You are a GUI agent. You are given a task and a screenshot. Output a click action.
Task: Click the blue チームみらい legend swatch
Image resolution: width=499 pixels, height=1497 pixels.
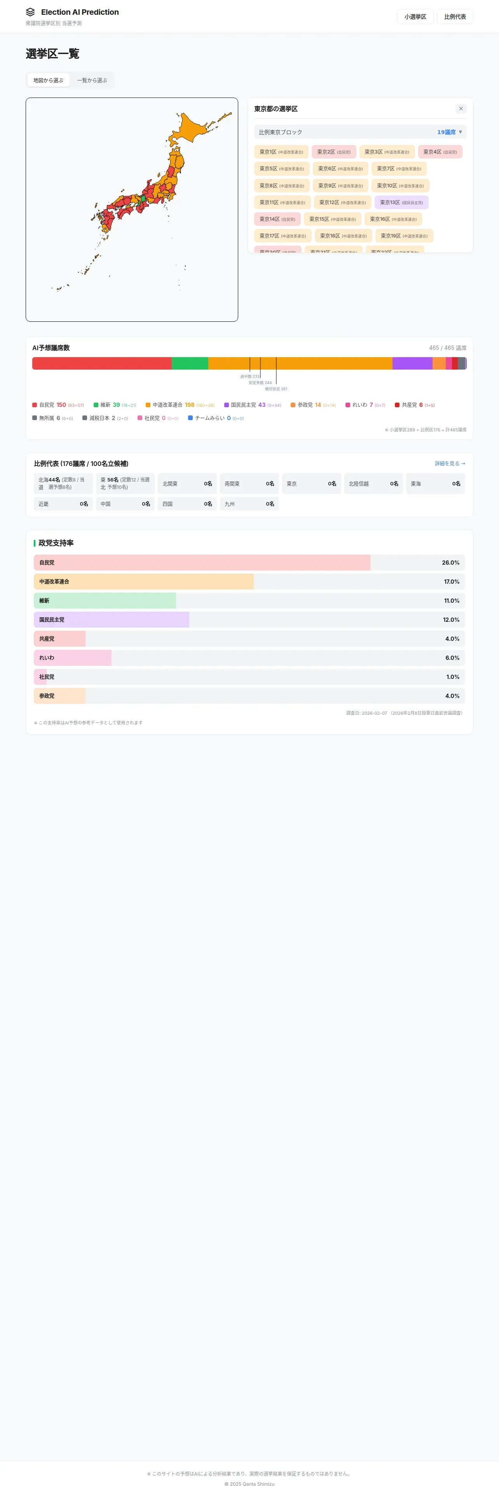pyautogui.click(x=190, y=419)
